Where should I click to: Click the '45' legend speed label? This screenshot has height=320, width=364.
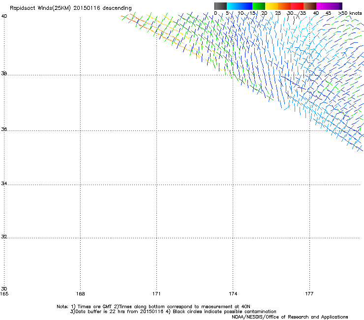328,13
